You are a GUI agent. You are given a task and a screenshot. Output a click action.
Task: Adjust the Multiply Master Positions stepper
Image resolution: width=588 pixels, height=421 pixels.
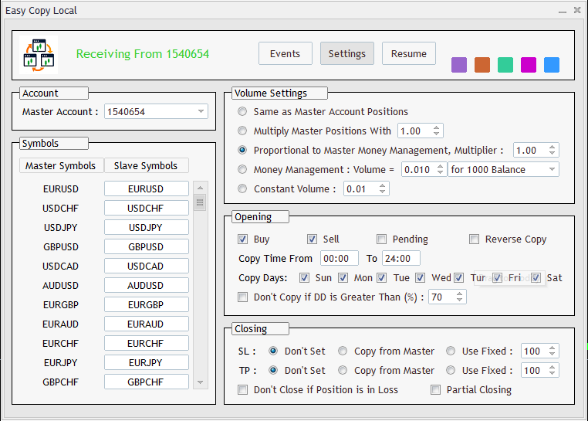point(436,131)
